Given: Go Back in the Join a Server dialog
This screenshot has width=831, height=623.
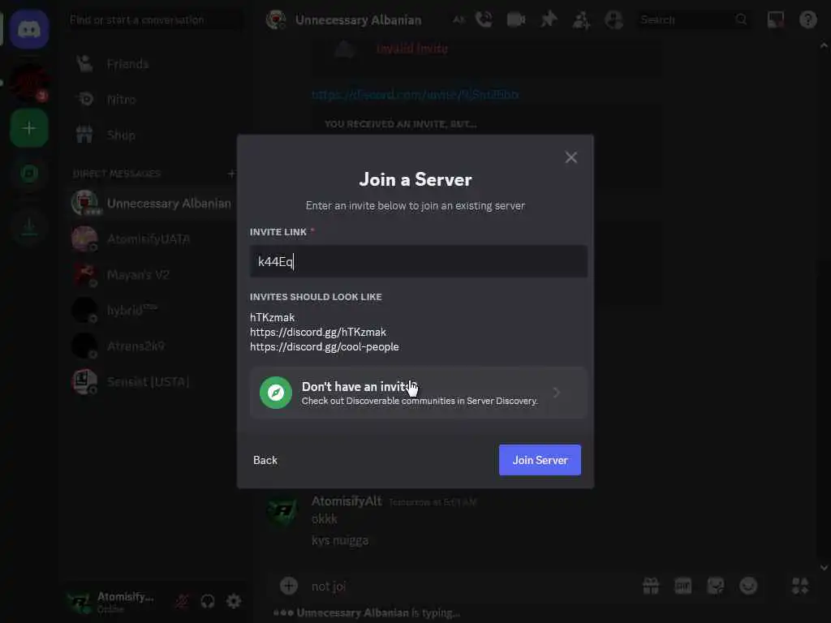Looking at the screenshot, I should (265, 460).
